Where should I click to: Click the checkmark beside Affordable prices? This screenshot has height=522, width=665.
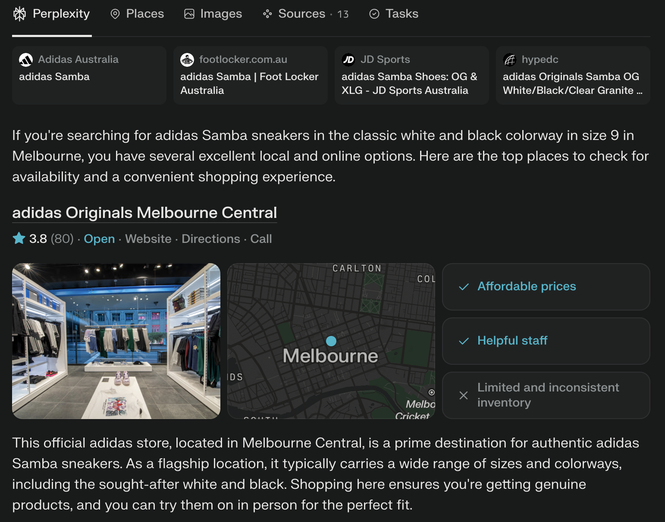tap(464, 287)
